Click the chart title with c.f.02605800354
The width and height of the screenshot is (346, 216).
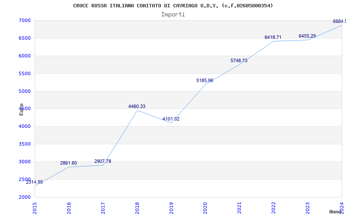coord(173,6)
